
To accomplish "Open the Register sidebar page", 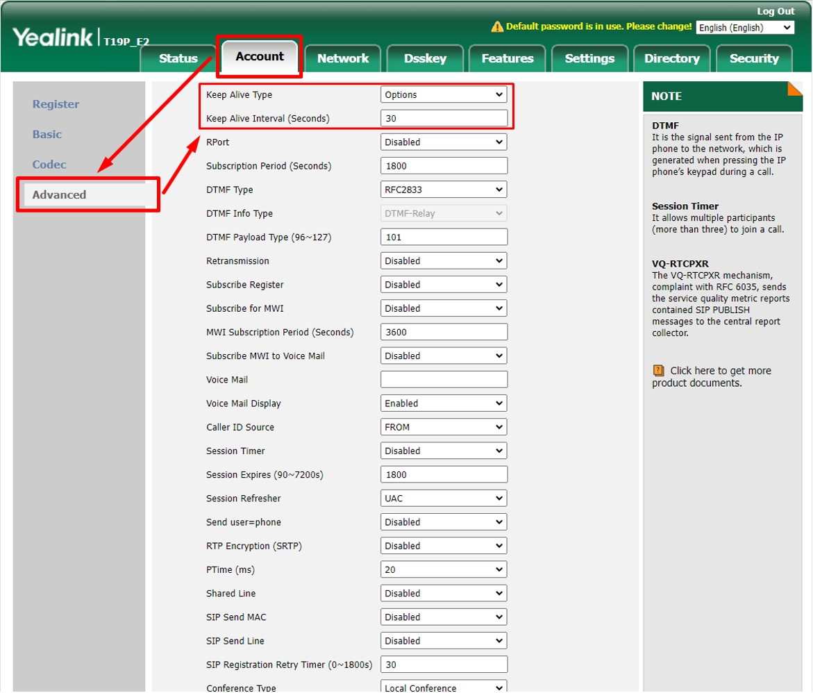I will tap(56, 104).
